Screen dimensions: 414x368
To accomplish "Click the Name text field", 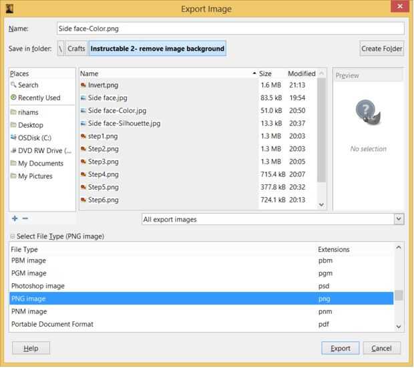I will (230, 28).
